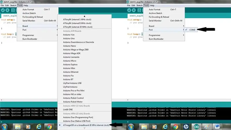Click left scroll arrow of right editor scrollbar

(x=128, y=100)
